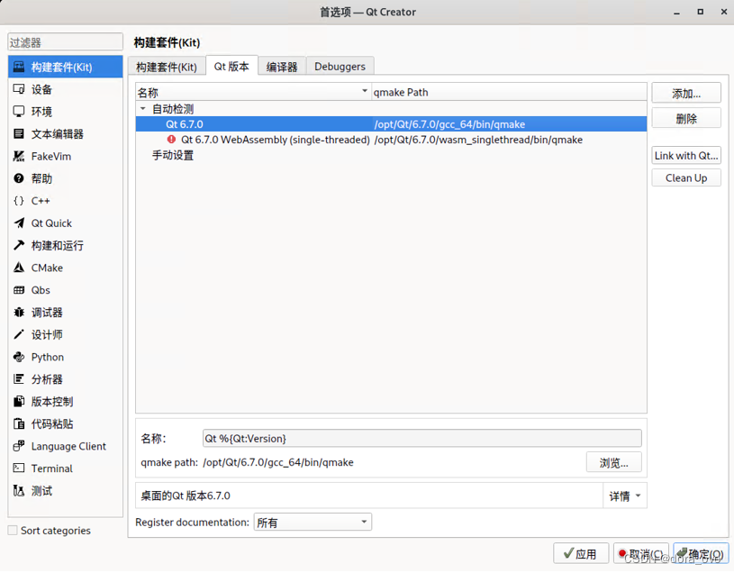This screenshot has width=734, height=573.
Task: Open the 详情 details dropdown
Action: 624,496
